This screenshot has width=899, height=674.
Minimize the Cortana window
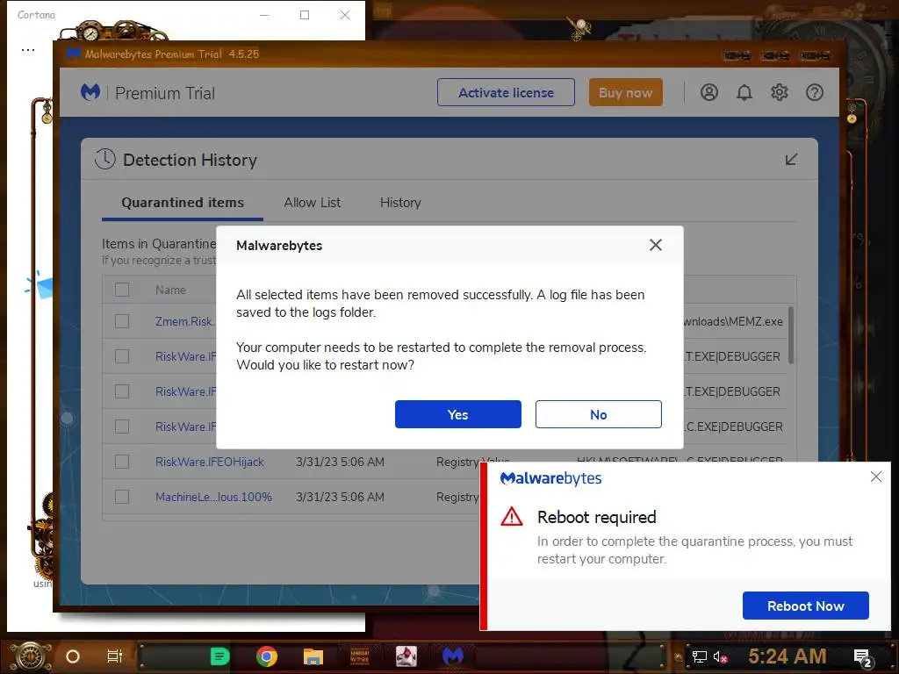tap(264, 15)
